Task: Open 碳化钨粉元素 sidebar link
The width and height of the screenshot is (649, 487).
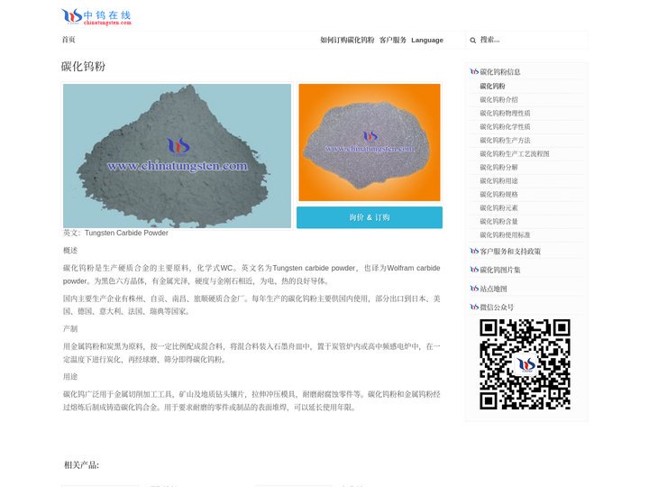Action: (x=498, y=208)
